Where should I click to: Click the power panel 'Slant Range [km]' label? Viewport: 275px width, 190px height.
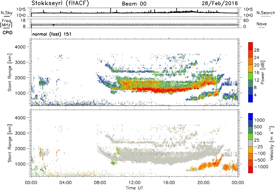(x=10, y=72)
